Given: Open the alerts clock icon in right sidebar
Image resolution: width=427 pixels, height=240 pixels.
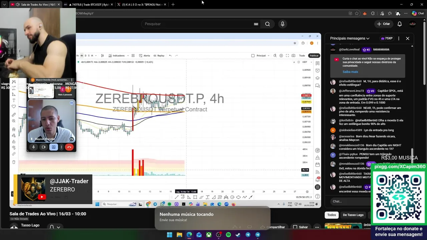Looking at the screenshot, I should click(x=317, y=70).
